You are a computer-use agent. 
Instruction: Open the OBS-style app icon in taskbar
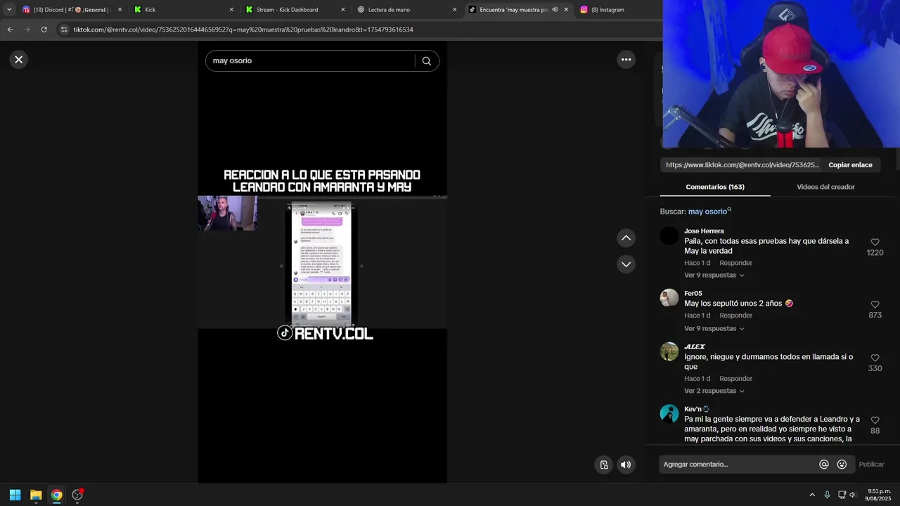[x=77, y=495]
